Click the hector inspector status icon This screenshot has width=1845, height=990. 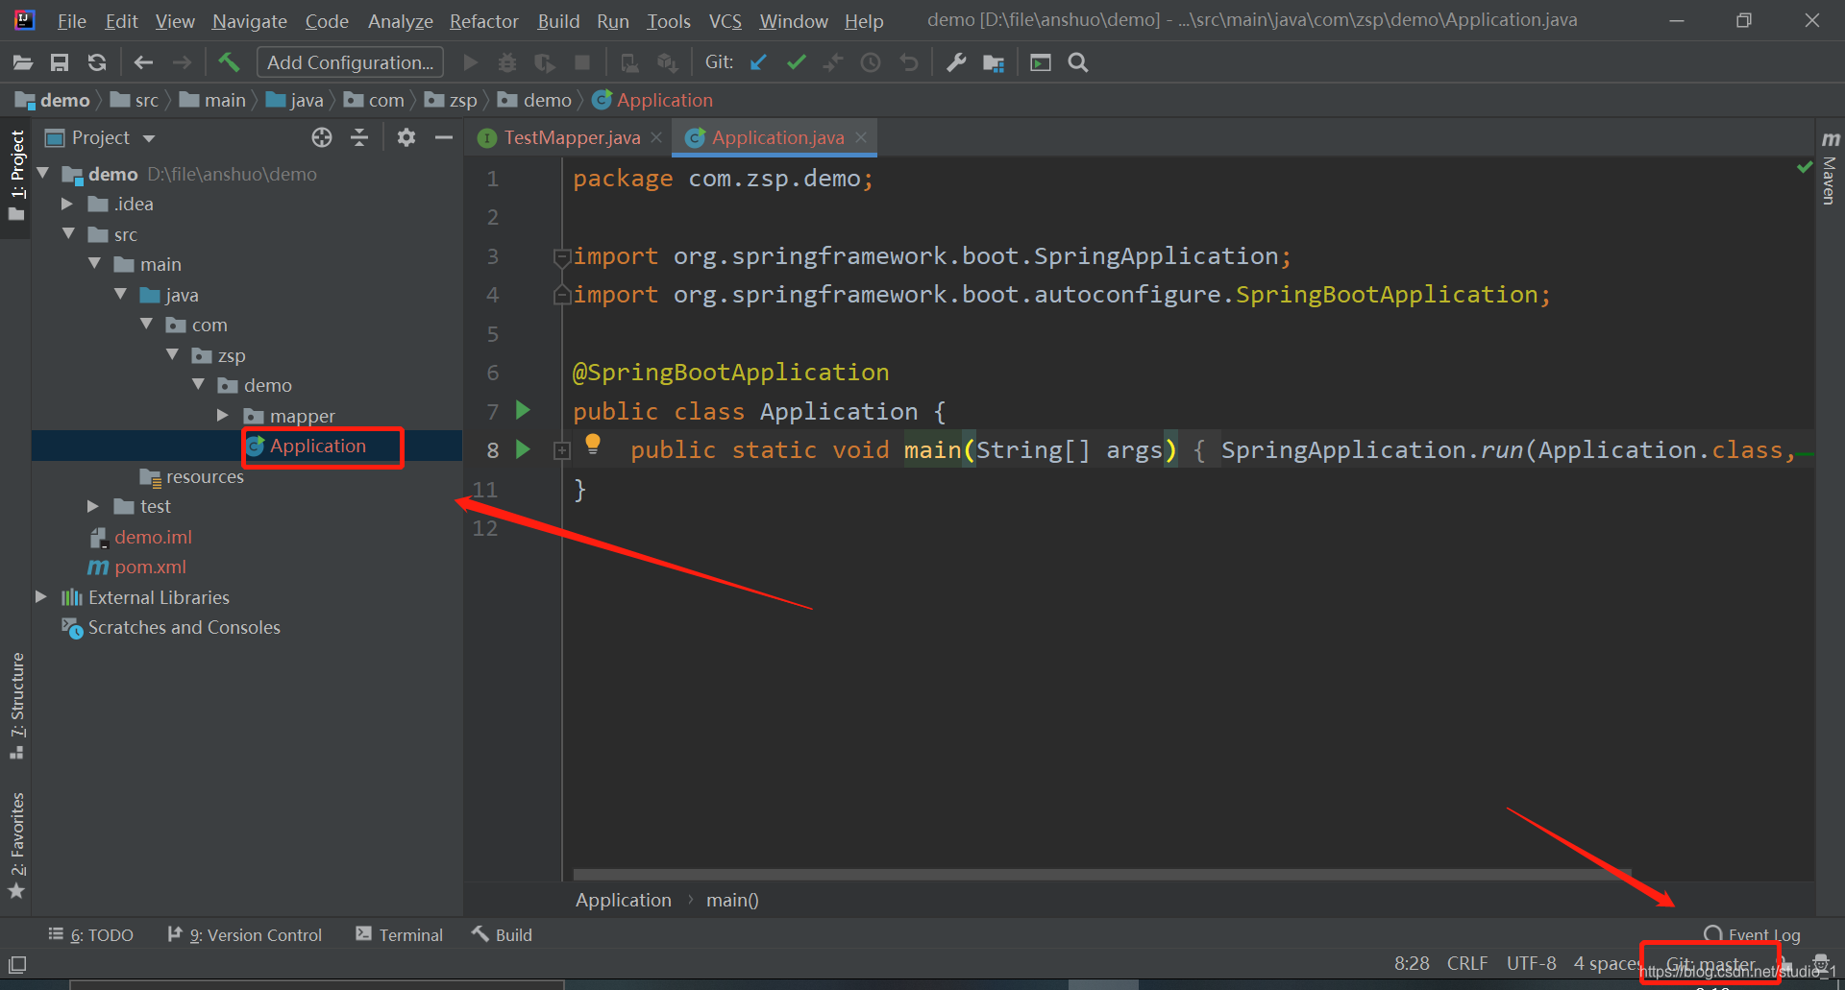click(x=1820, y=962)
